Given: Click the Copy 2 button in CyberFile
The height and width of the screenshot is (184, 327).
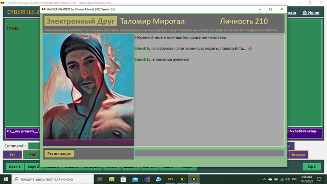Looking at the screenshot, I should 33,167.
